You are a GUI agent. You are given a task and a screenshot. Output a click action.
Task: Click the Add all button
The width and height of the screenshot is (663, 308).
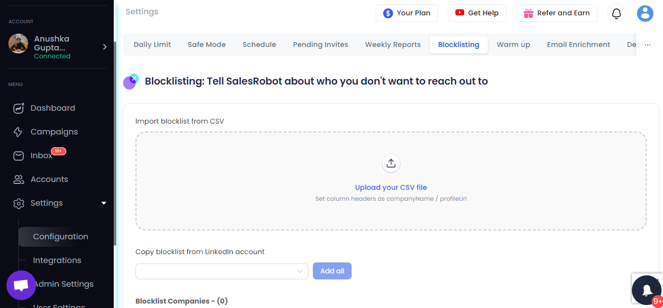point(332,271)
